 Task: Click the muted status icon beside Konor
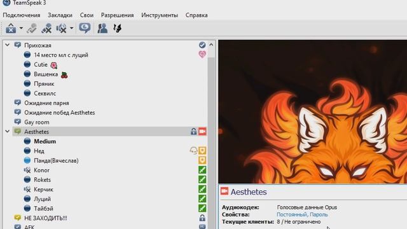point(27,170)
